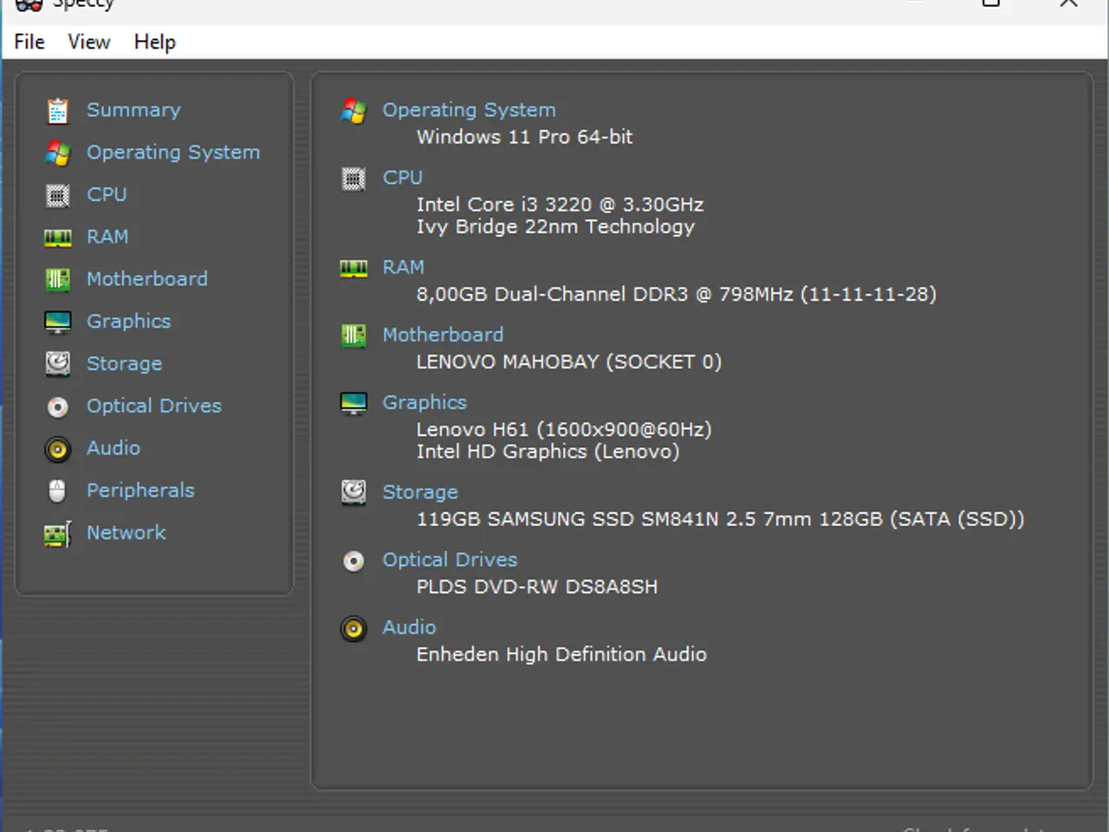Viewport: 1109px width, 832px height.
Task: Select Peripherals in the sidebar list
Action: [x=140, y=491]
